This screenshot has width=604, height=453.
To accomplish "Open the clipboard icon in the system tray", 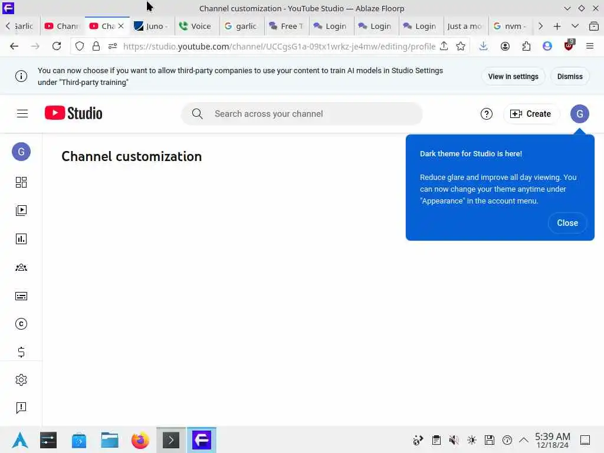I will coord(436,440).
